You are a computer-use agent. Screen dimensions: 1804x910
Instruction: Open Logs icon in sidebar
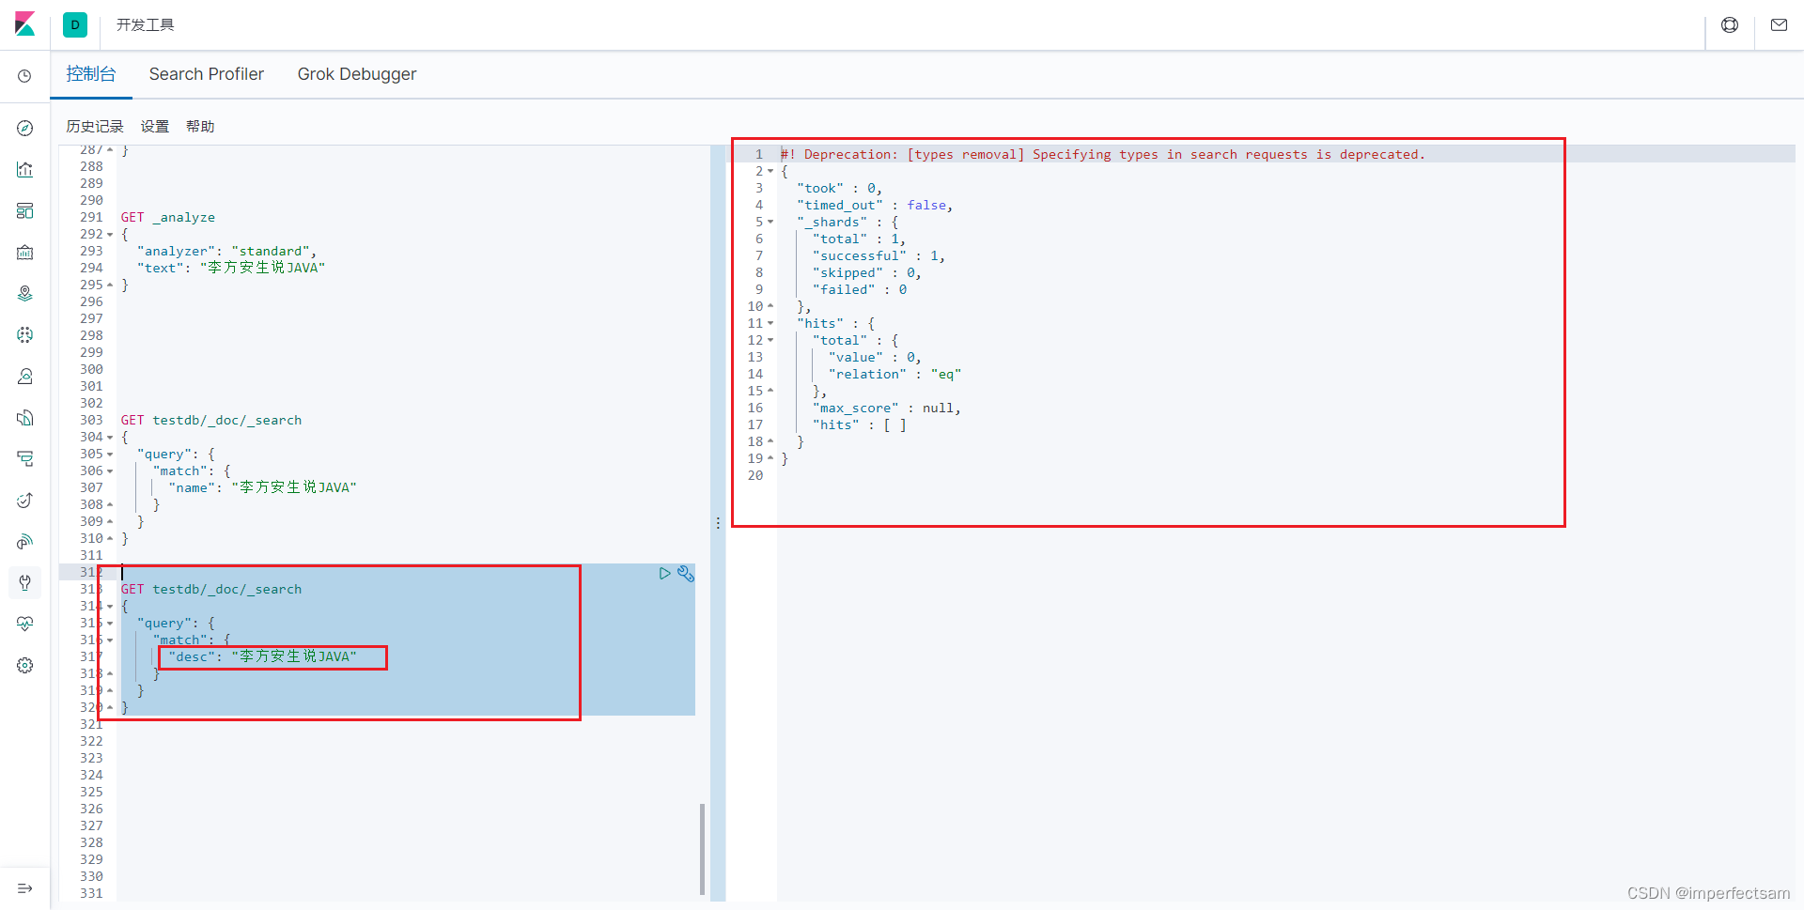[25, 417]
